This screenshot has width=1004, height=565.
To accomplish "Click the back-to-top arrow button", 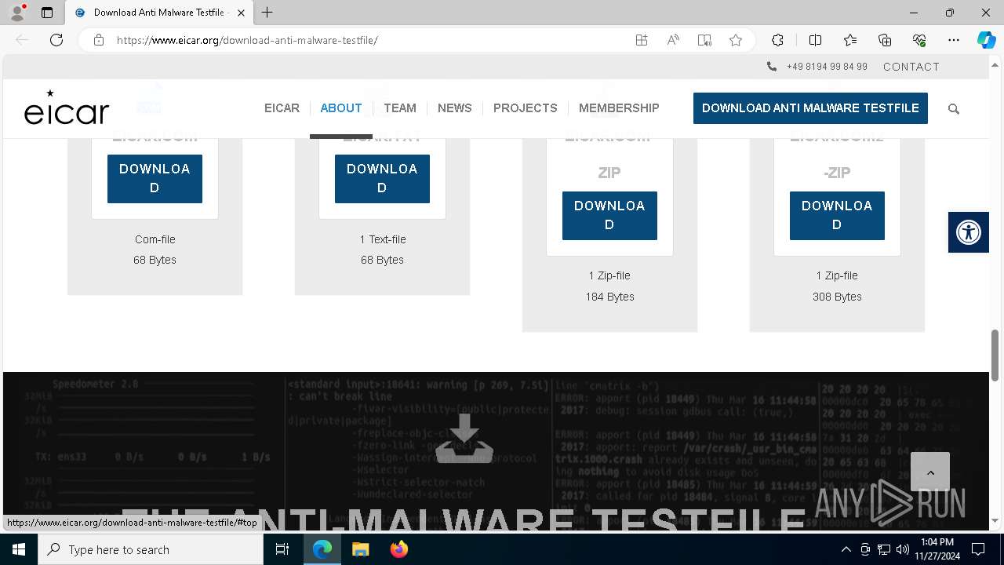I will click(930, 472).
